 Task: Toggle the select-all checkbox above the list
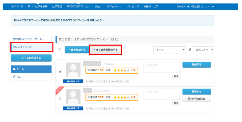pyautogui.click(x=60, y=49)
